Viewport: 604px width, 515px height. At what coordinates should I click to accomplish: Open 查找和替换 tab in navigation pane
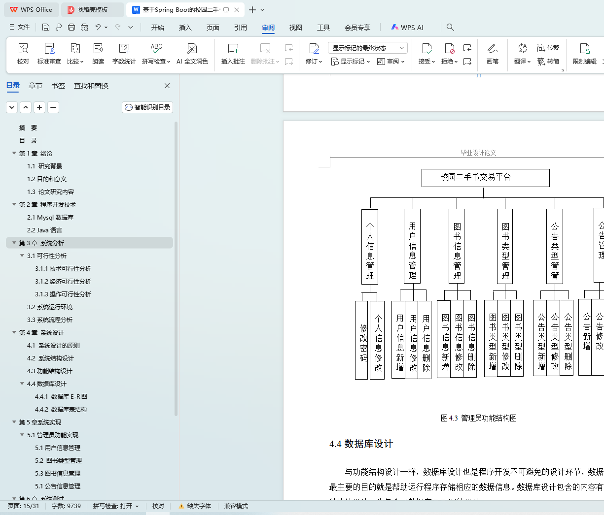tap(91, 86)
